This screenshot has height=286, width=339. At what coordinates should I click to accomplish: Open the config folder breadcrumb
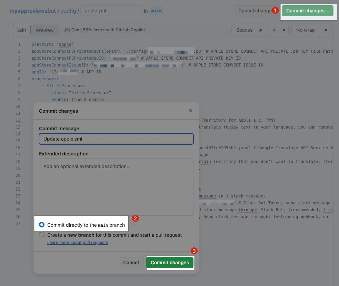[68, 11]
